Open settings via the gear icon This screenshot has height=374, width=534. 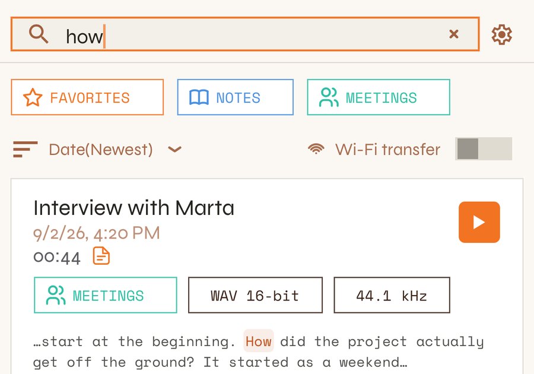coord(501,34)
